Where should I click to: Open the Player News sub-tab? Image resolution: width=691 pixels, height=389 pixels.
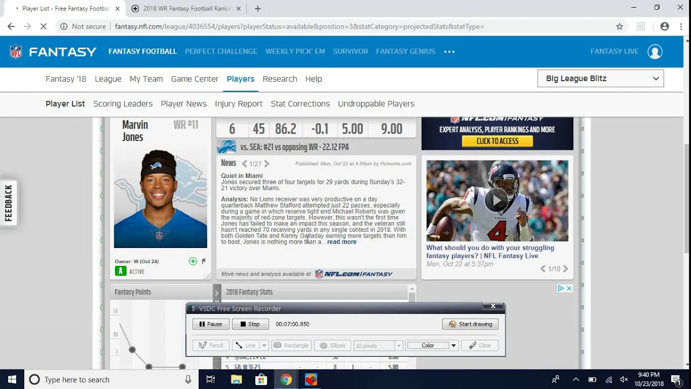tap(184, 104)
